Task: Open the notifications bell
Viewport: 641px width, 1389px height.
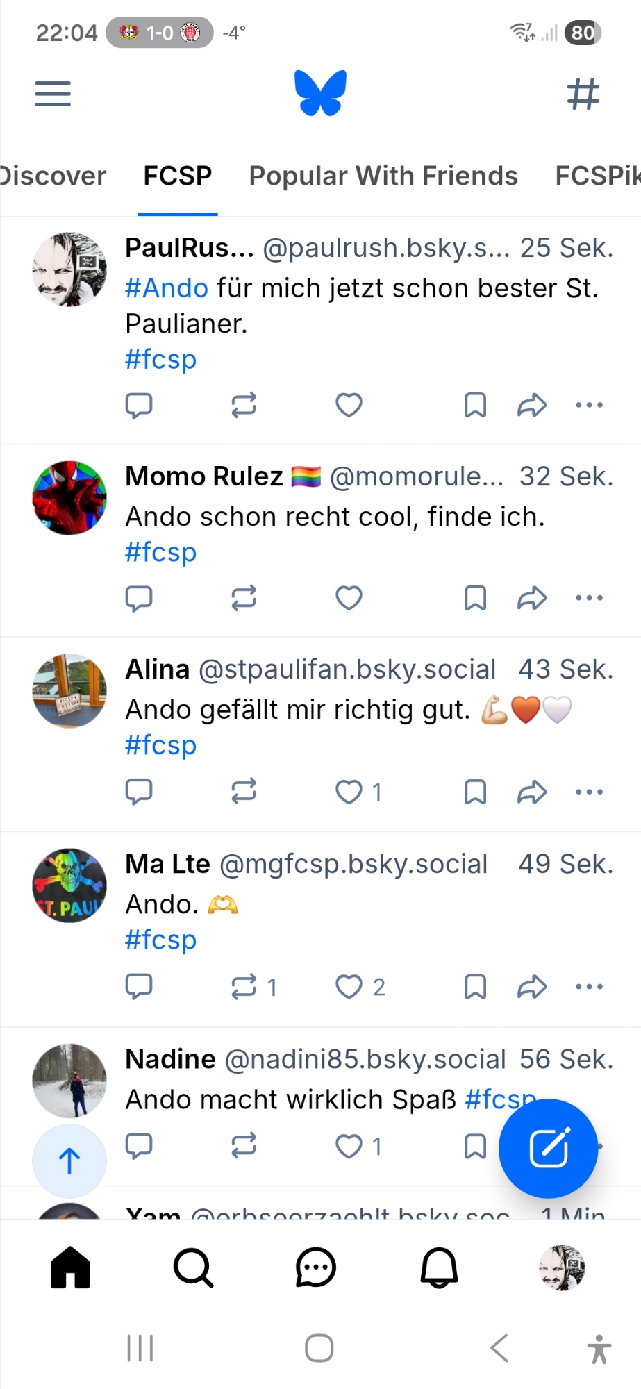Action: (439, 1268)
